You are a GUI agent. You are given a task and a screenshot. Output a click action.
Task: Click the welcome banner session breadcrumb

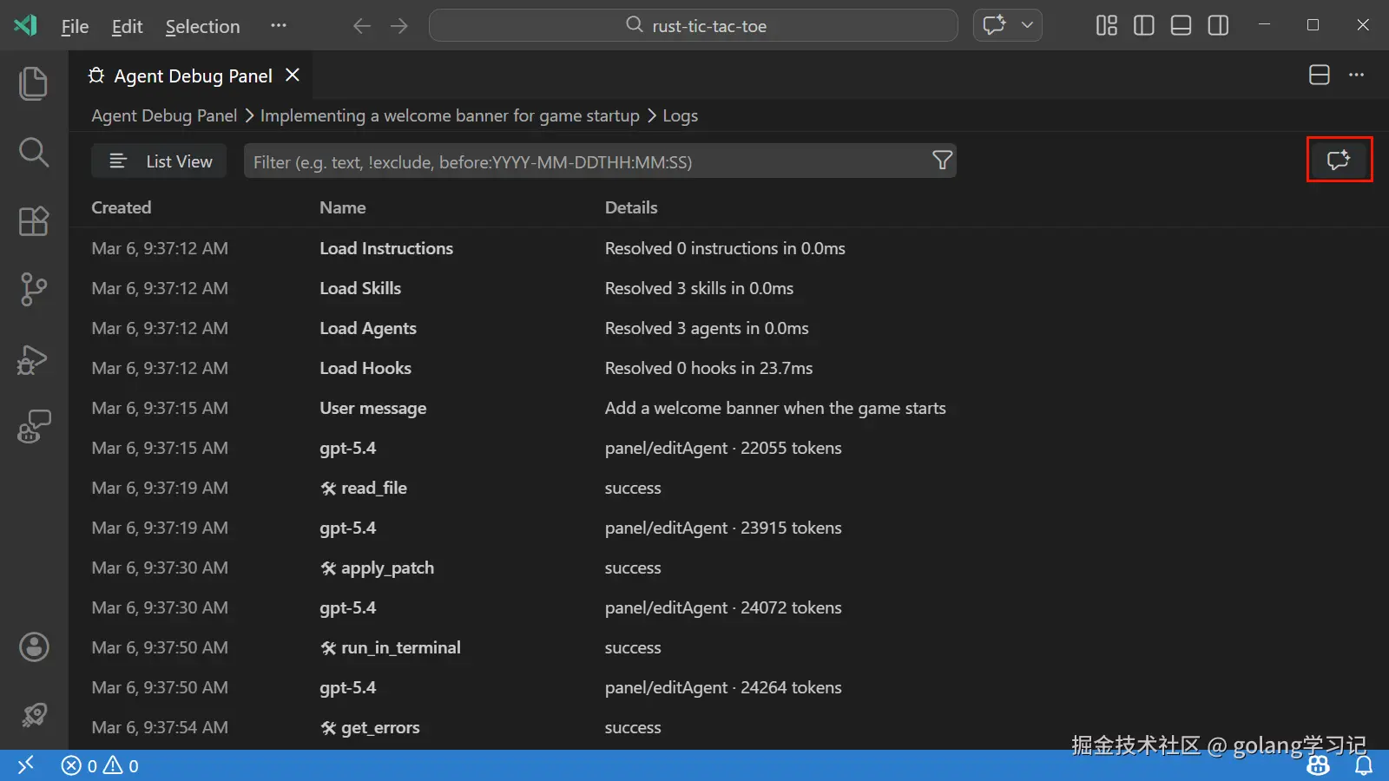coord(450,115)
